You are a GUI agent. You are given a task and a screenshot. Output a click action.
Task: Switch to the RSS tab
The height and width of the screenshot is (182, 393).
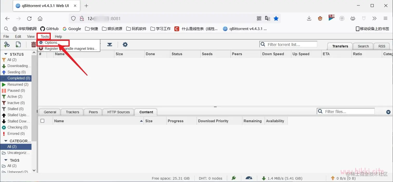click(x=382, y=46)
